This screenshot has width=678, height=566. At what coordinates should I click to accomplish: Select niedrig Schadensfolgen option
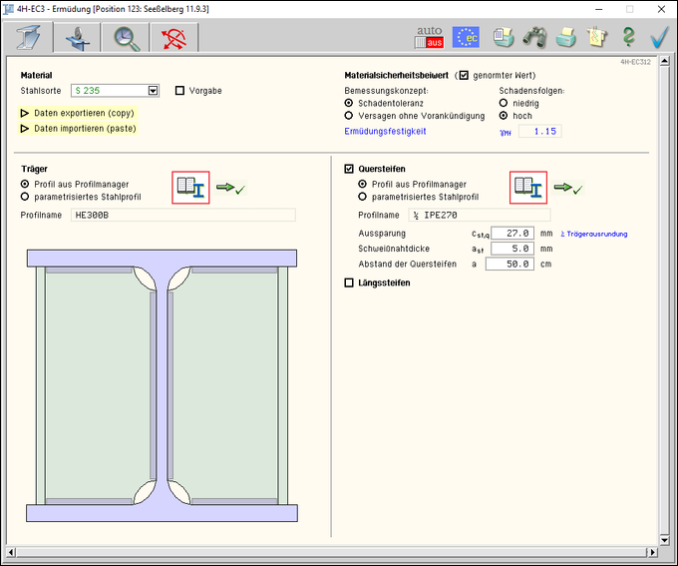click(504, 103)
